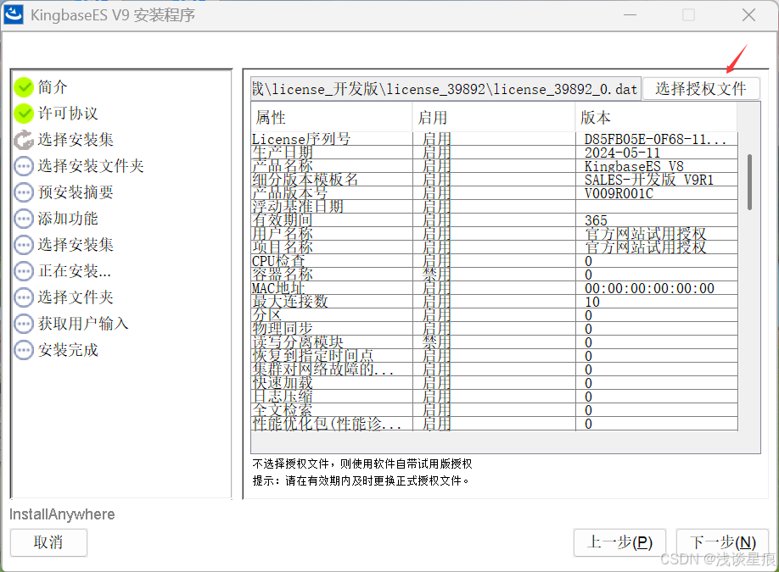Click the 属性 column header
This screenshot has width=779, height=572.
(332, 118)
